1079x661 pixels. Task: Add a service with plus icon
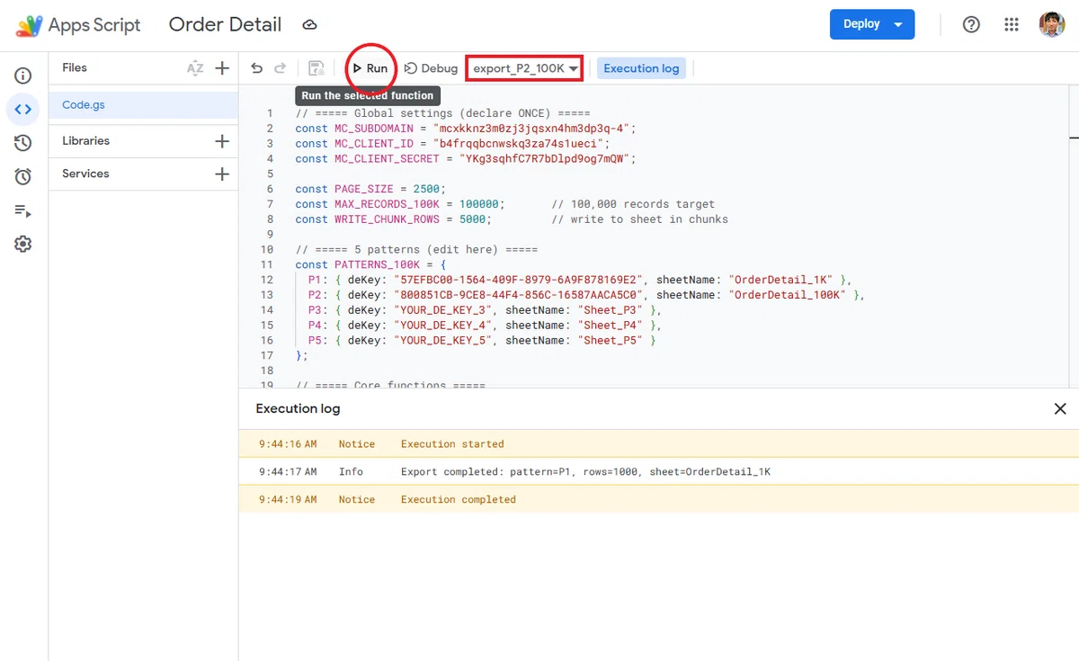[x=222, y=174]
